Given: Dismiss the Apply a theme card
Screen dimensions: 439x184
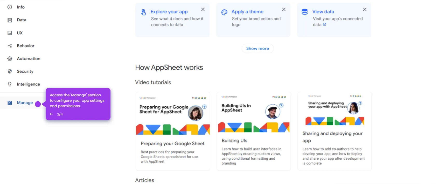Looking at the screenshot, I should point(284,10).
